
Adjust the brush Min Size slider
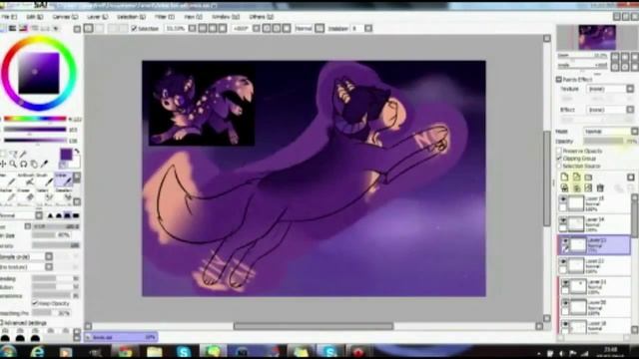click(x=56, y=235)
